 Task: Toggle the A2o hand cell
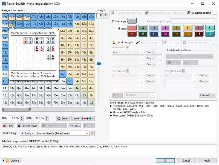click(5, 102)
